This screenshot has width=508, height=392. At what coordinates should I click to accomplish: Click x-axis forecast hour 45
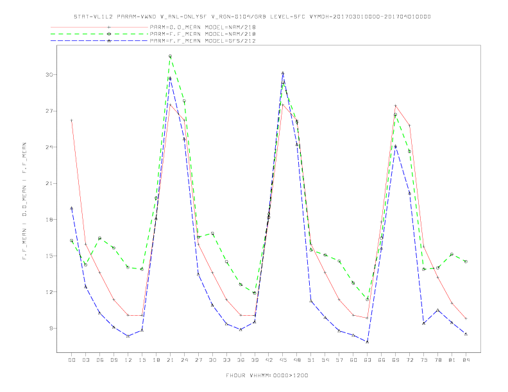coord(283,360)
